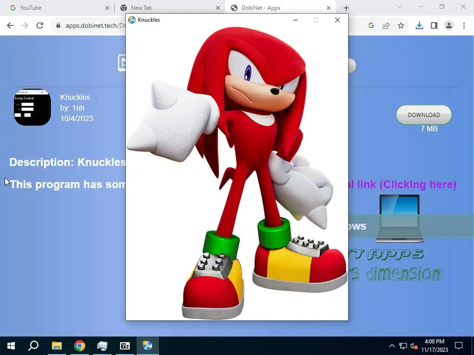Open the clock showing 4:08 PM
The height and width of the screenshot is (355, 474).
tap(435, 346)
